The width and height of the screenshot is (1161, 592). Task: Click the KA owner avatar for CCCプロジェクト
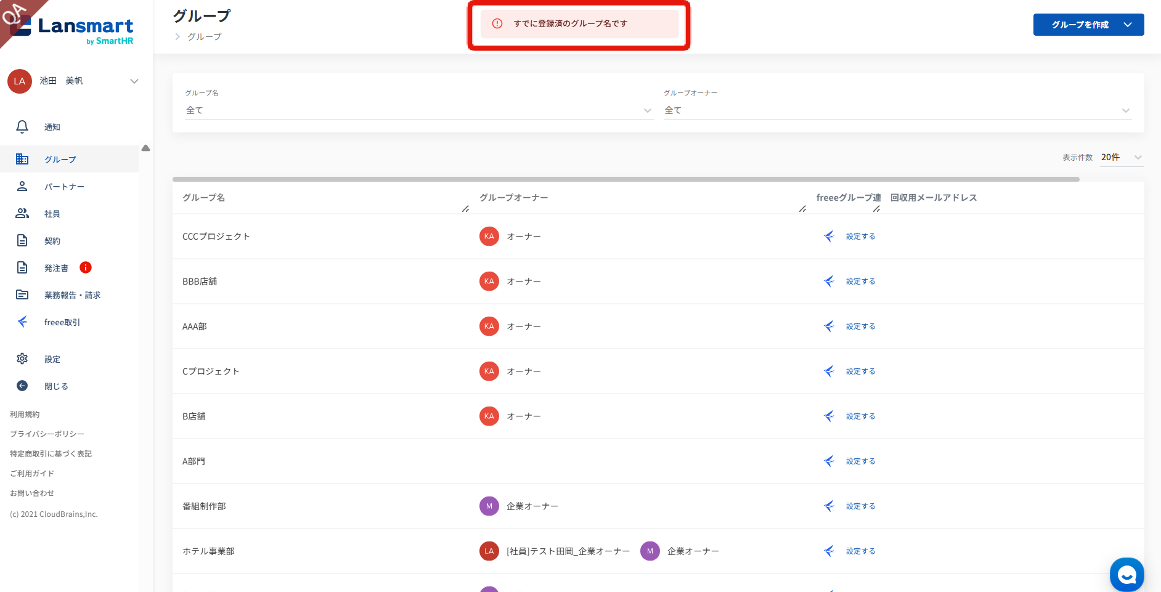point(489,237)
